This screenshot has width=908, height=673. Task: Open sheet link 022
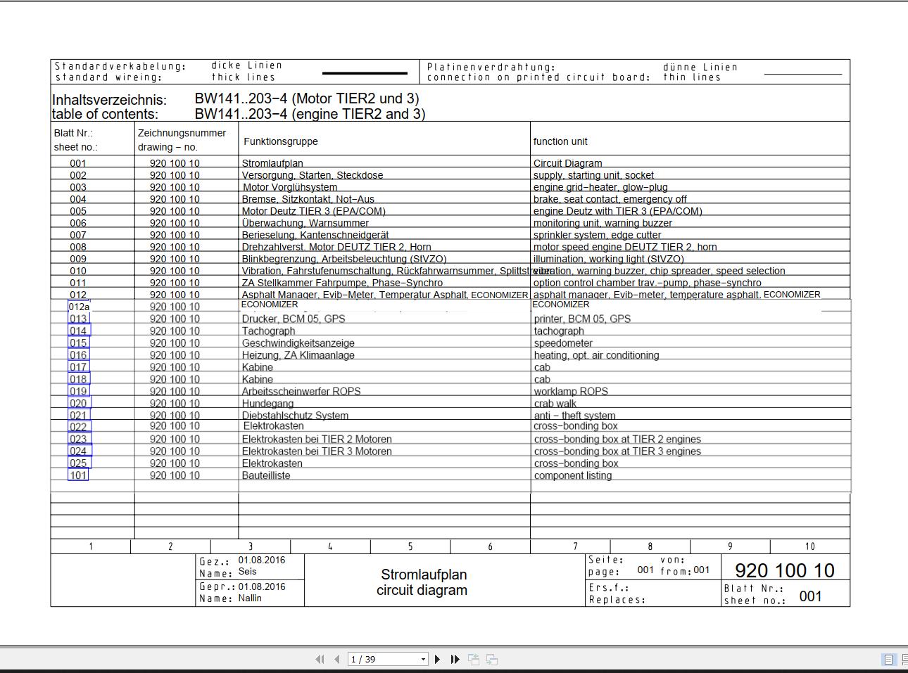click(x=79, y=427)
